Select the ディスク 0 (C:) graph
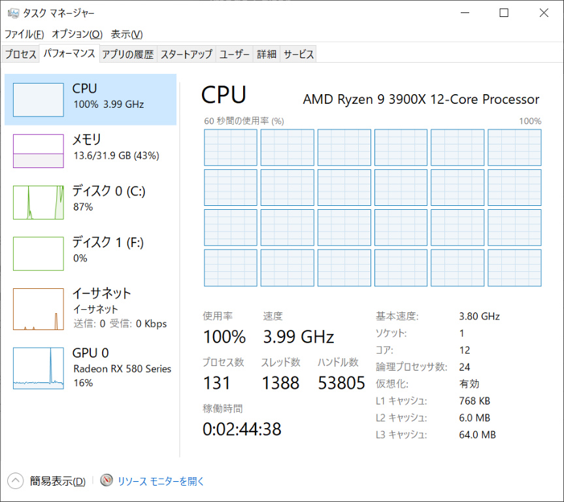Screen dimensions: 564x502 coord(38,202)
